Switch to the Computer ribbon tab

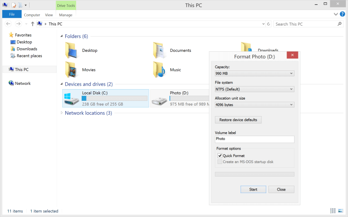tap(32, 15)
